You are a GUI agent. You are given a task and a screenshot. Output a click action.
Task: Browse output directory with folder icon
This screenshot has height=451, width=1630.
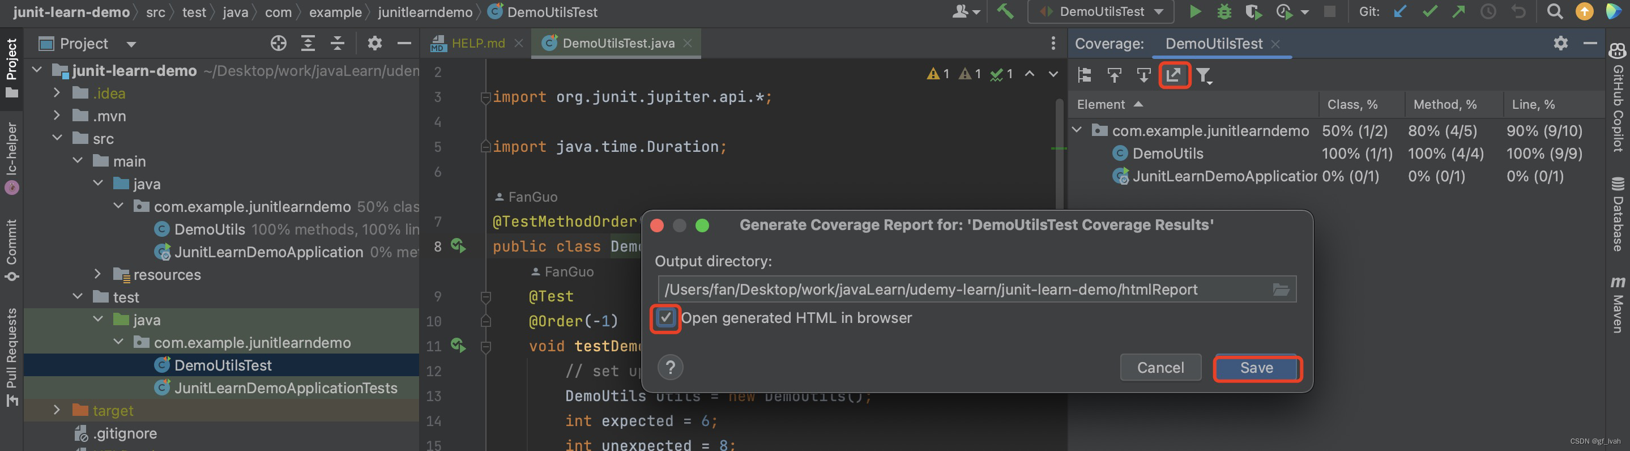pos(1281,290)
